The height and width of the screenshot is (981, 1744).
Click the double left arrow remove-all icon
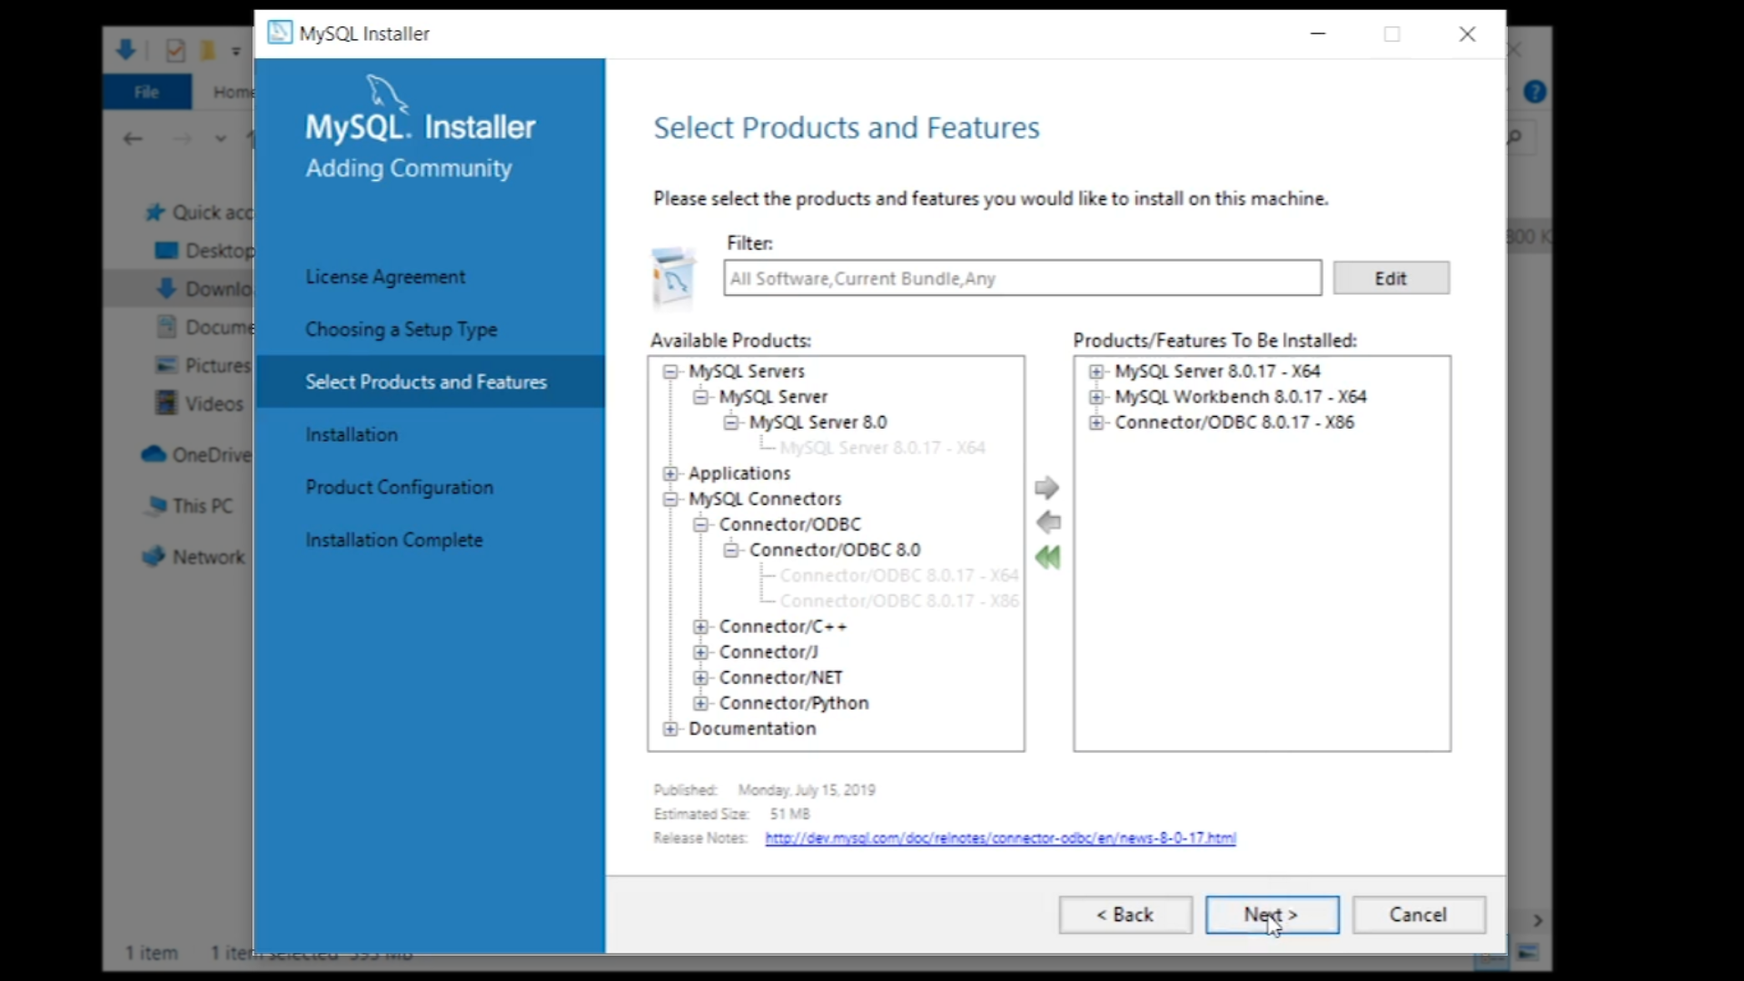(x=1047, y=557)
